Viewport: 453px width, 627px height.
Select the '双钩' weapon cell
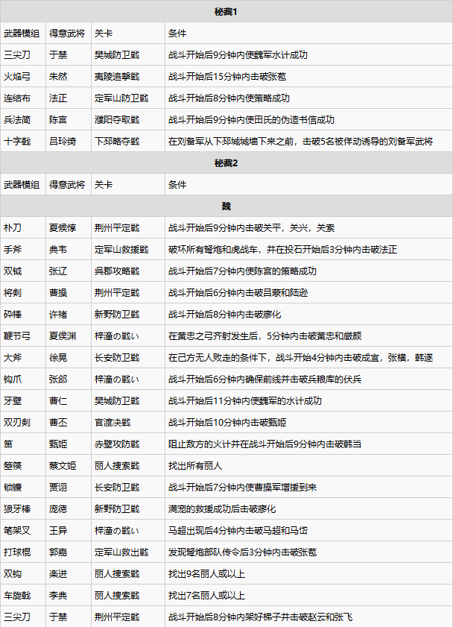point(23,573)
